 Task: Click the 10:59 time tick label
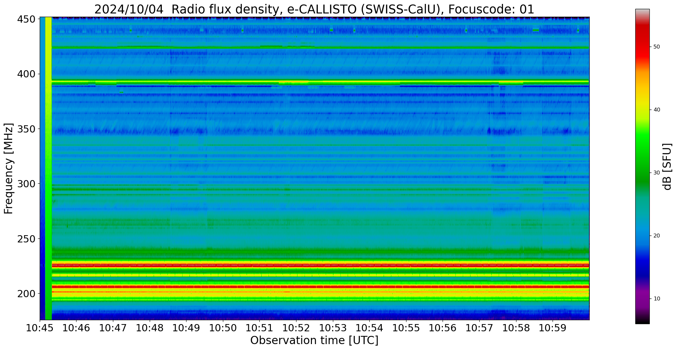click(x=553, y=328)
